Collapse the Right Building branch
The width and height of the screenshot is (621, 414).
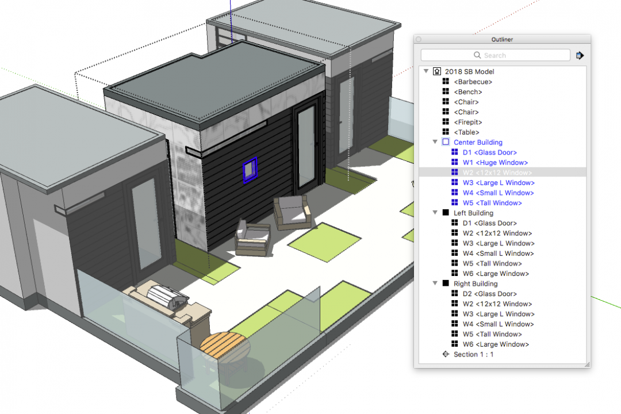pyautogui.click(x=435, y=283)
